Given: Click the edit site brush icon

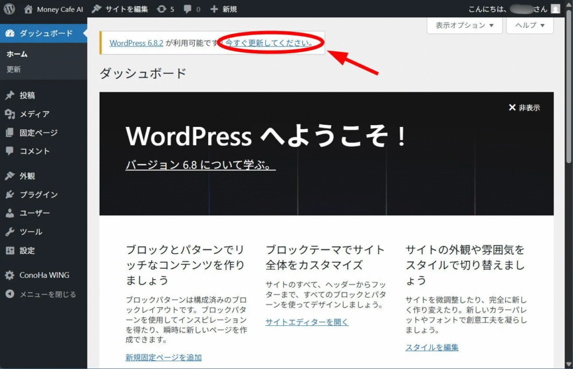Looking at the screenshot, I should [x=96, y=9].
